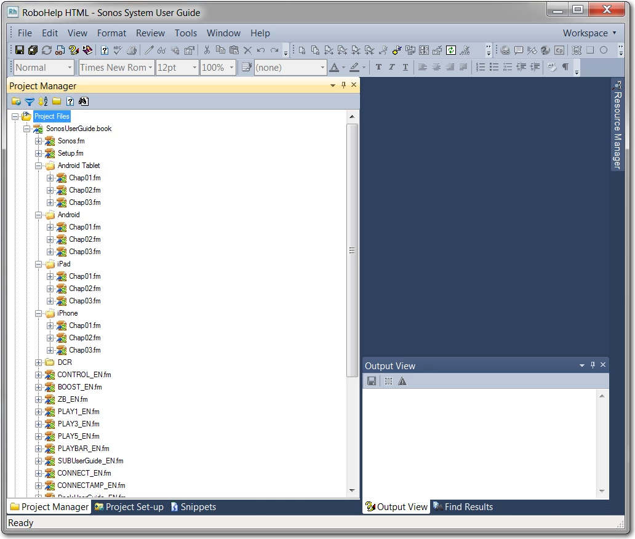635x539 pixels.
Task: Click the save icon in Output View toolbar
Action: [372, 381]
